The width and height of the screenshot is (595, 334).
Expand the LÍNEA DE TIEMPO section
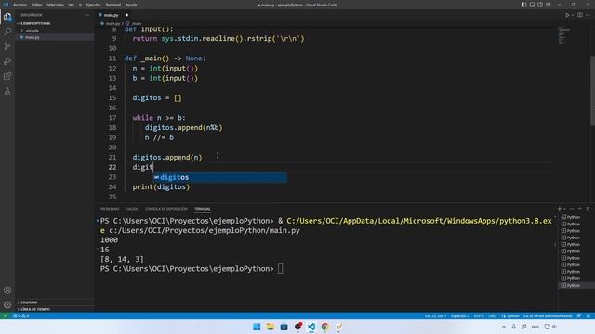[x=54, y=309]
